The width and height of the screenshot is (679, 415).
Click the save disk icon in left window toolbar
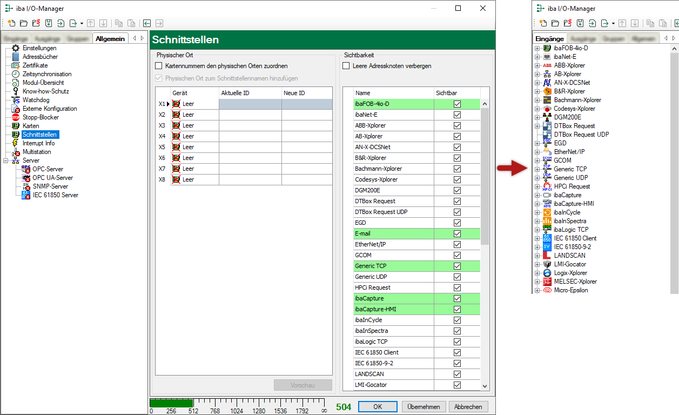(x=49, y=23)
